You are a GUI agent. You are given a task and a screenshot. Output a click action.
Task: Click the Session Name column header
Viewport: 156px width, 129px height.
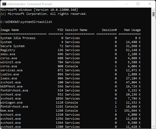point(76,30)
